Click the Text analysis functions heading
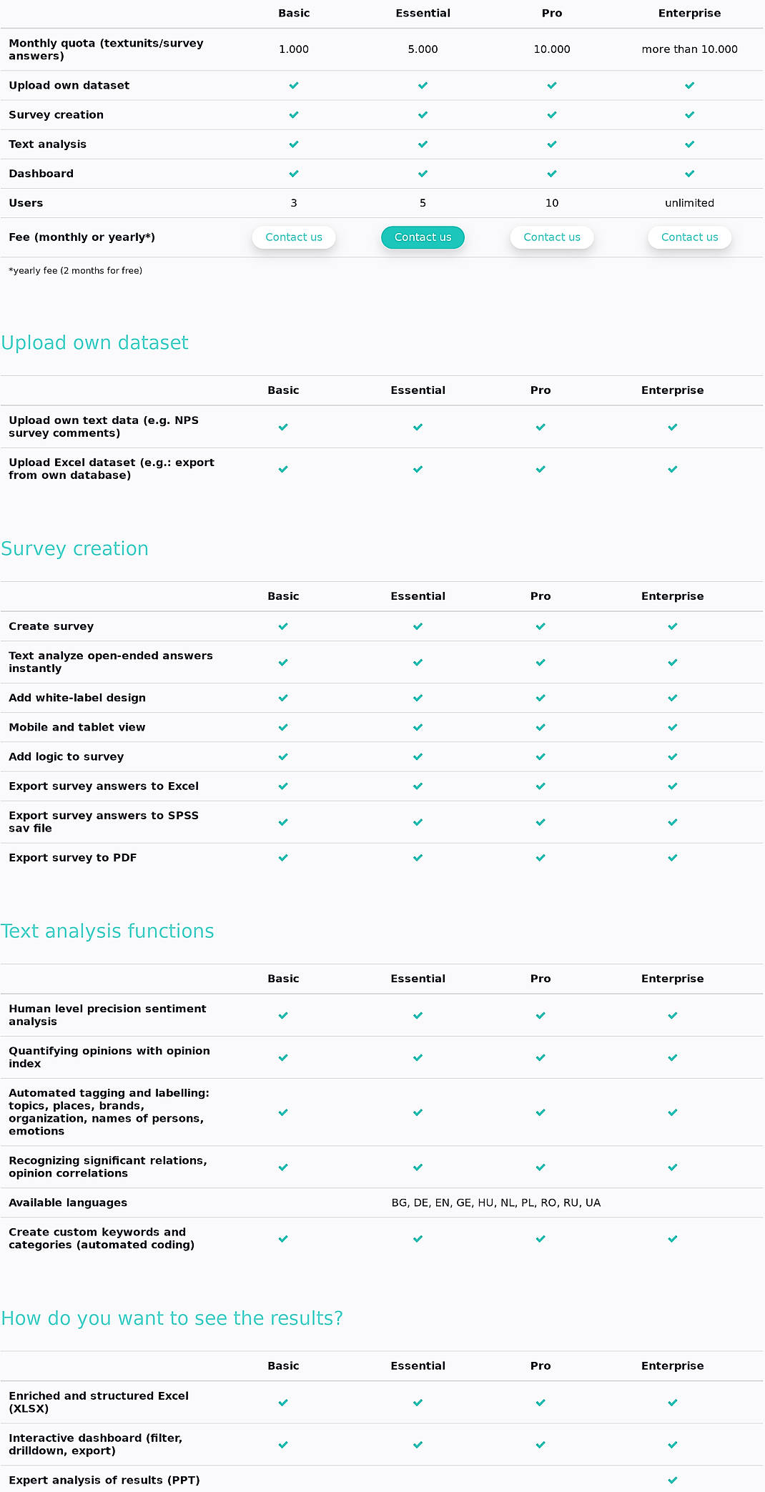Viewport: 765px width, 1492px height. point(107,932)
